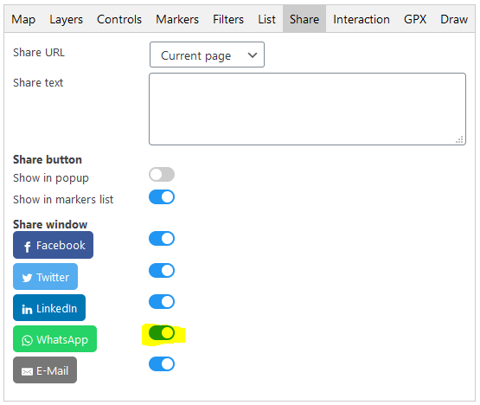Click inside the Share text box
Image resolution: width=480 pixels, height=405 pixels.
click(307, 109)
